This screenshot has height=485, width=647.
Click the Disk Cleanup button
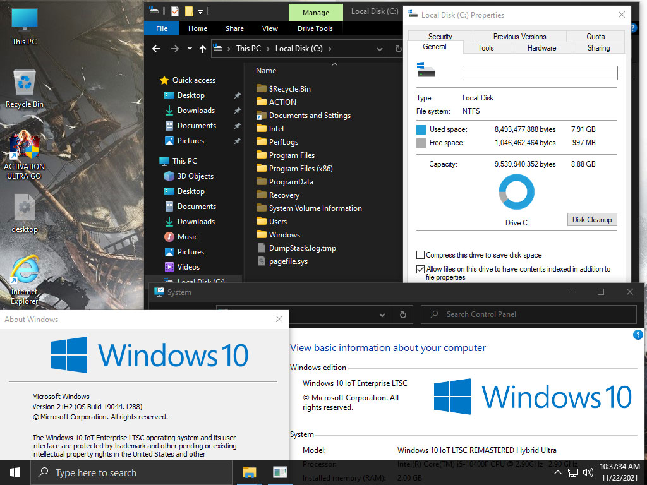tap(591, 219)
